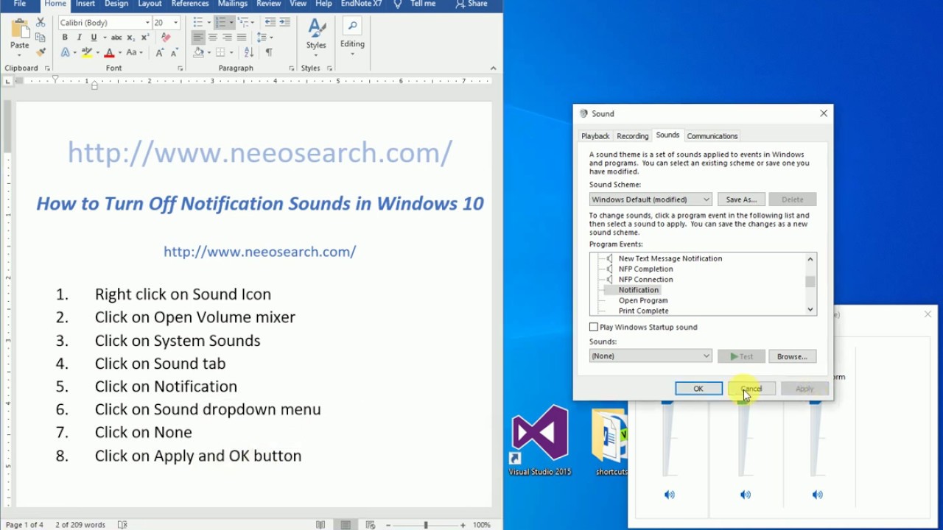
Task: Click the Browse... button
Action: click(x=792, y=356)
